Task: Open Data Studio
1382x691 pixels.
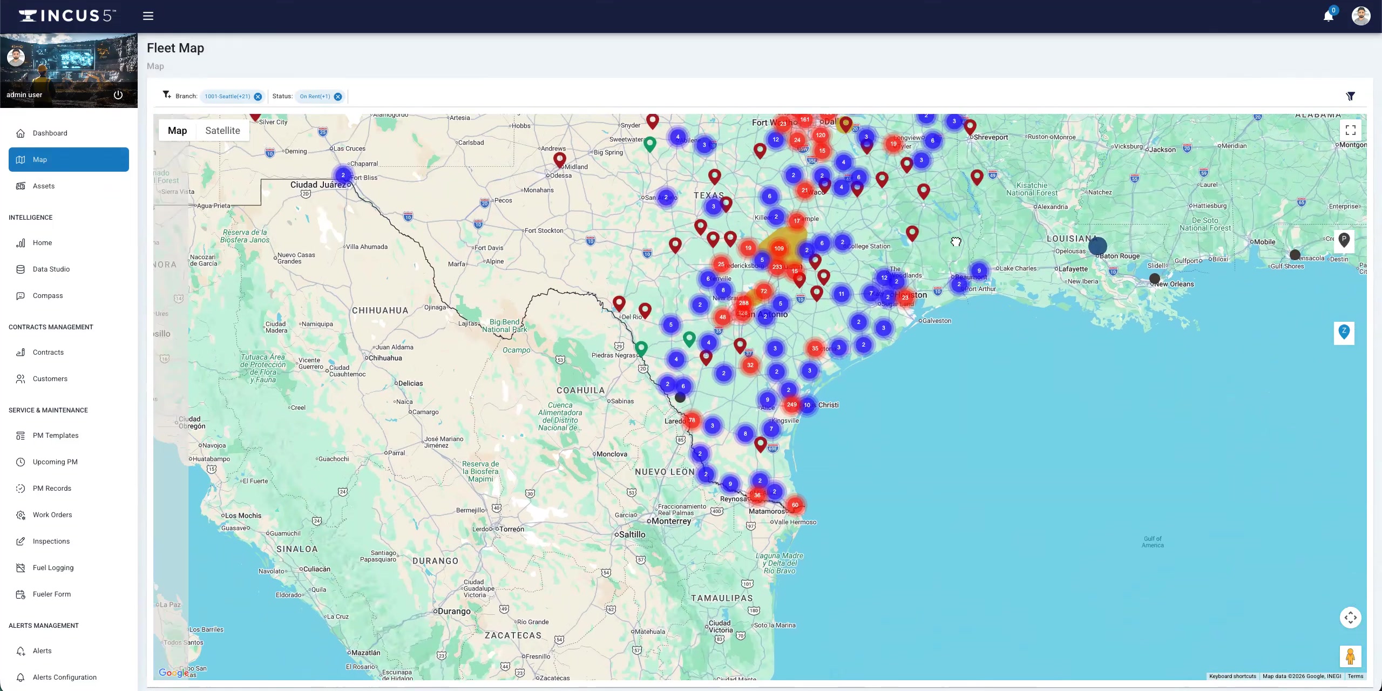Action: coord(69,269)
